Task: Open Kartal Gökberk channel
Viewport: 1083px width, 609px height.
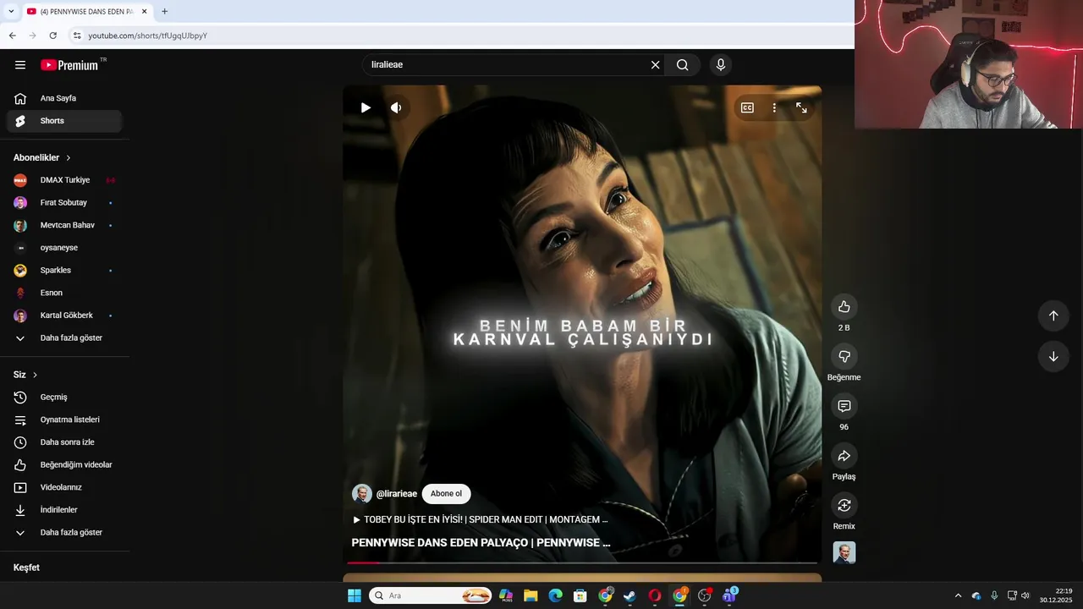Action: [64, 315]
